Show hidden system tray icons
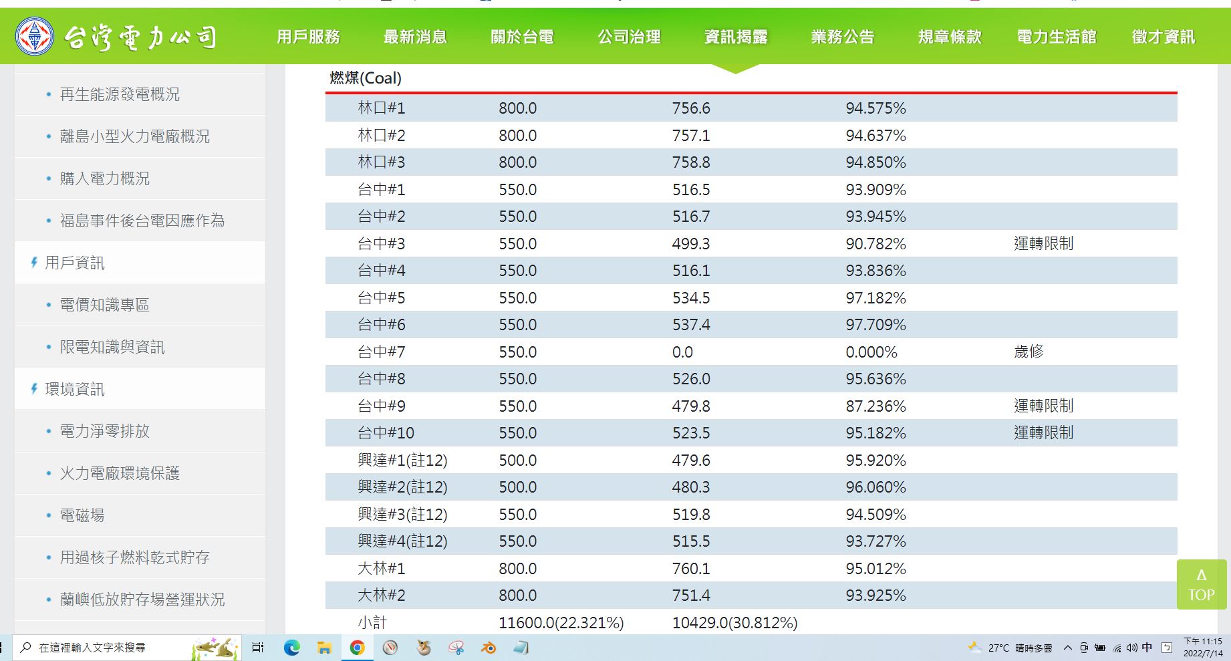 pyautogui.click(x=1068, y=648)
